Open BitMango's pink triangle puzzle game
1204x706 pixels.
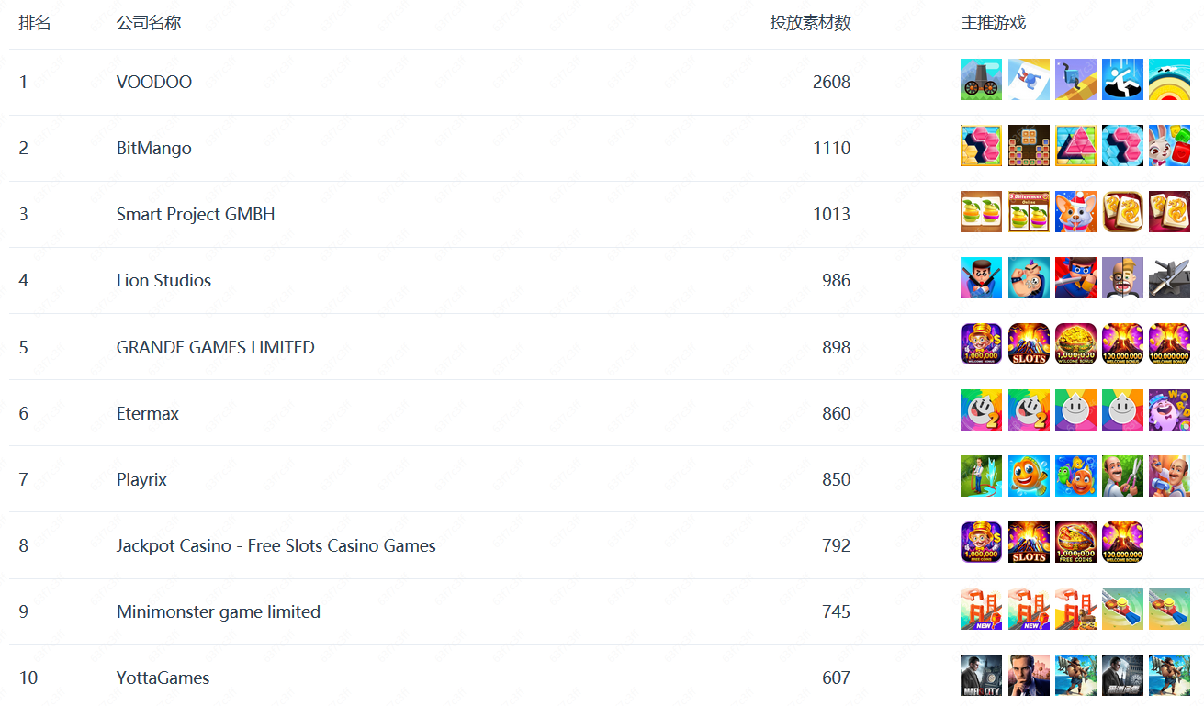[x=1075, y=146]
